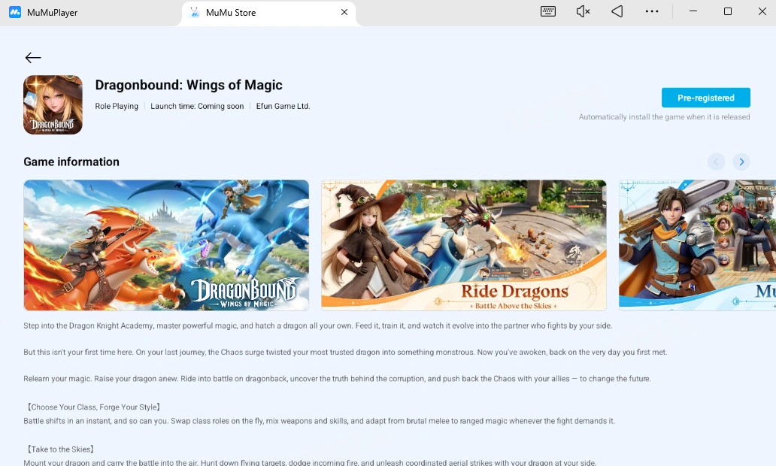Maximize the MuMuPlayer window
776x466 pixels.
(x=728, y=11)
